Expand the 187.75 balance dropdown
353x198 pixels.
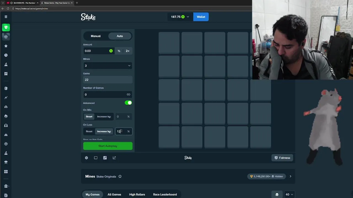pos(180,17)
